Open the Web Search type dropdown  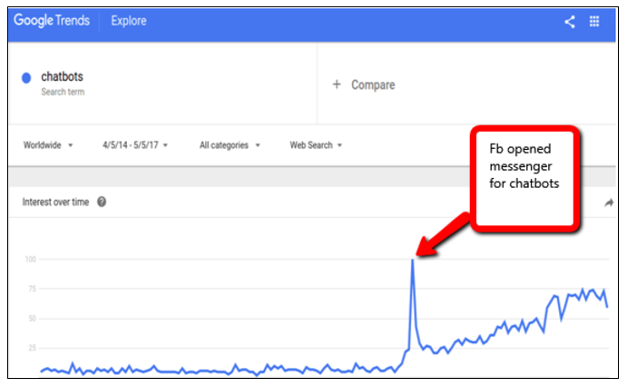(316, 144)
